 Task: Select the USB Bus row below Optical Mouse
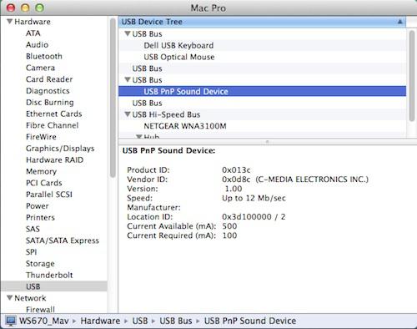(262, 68)
